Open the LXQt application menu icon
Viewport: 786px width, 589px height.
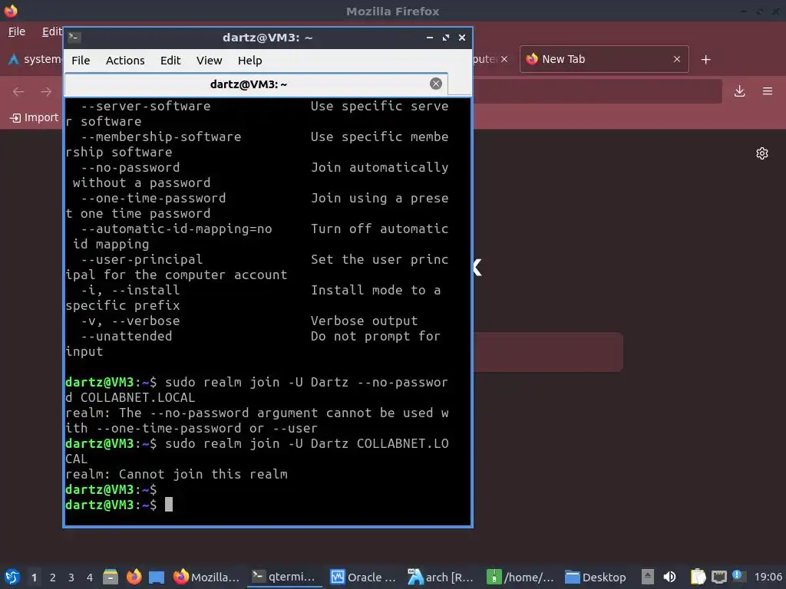tap(12, 577)
